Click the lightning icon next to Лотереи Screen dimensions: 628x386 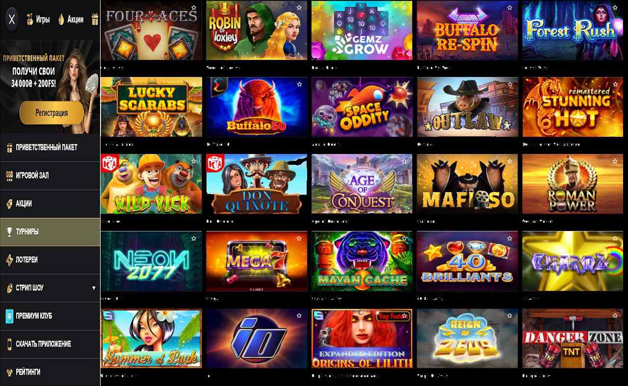coord(9,259)
